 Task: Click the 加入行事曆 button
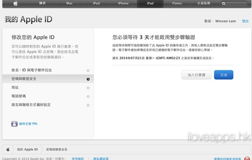[196, 75]
